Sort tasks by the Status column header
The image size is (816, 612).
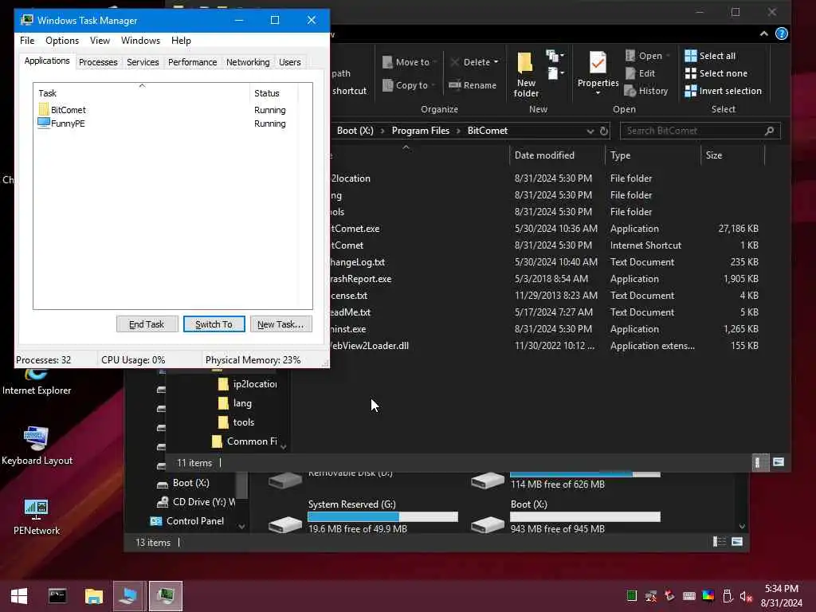pyautogui.click(x=274, y=92)
